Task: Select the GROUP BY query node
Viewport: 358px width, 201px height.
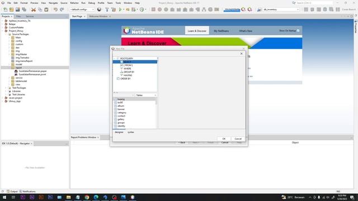Action: (129, 72)
